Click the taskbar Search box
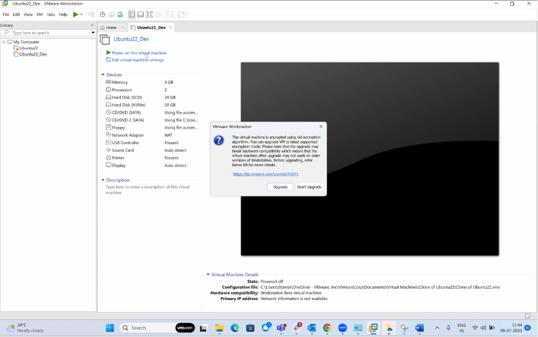Screen dimensions: 538x337 click(157, 328)
